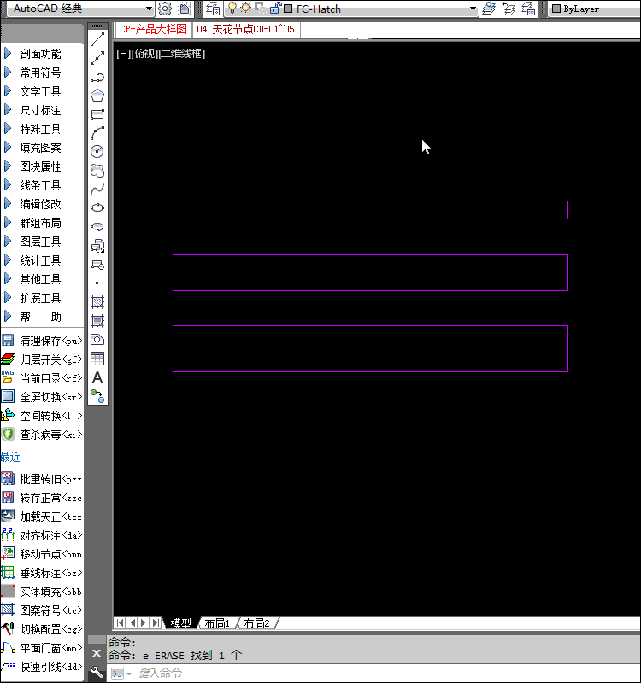This screenshot has width=641, height=683.
Task: Select the Multiline Text tool
Action: [97, 377]
